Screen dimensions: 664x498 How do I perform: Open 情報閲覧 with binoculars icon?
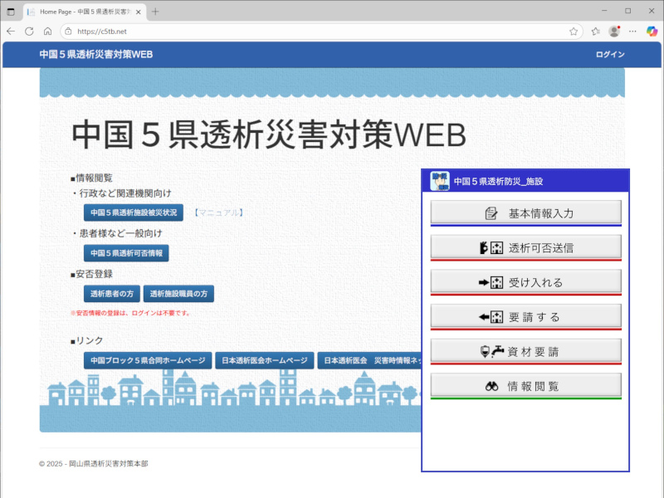click(x=526, y=385)
